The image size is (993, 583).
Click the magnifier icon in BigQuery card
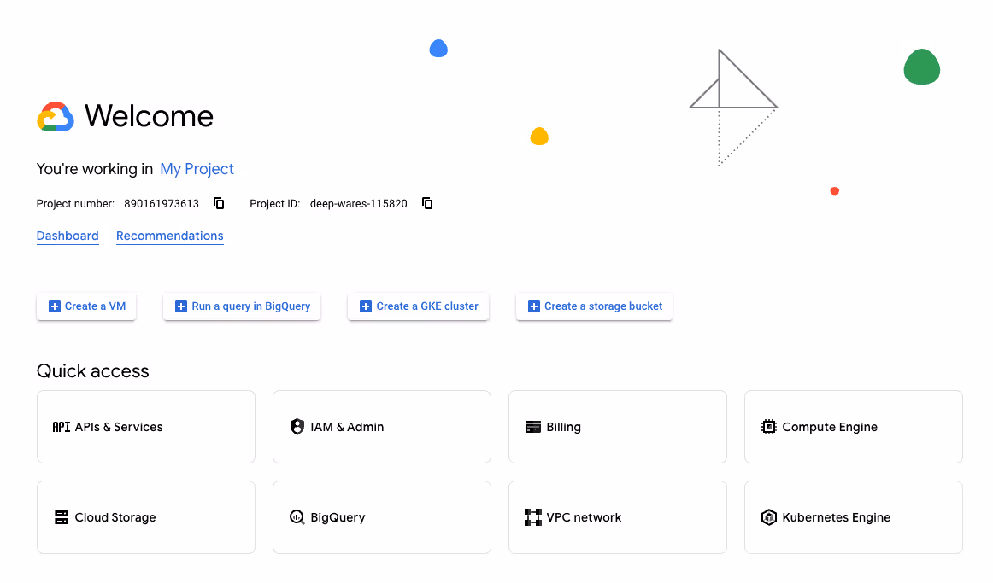coord(297,517)
